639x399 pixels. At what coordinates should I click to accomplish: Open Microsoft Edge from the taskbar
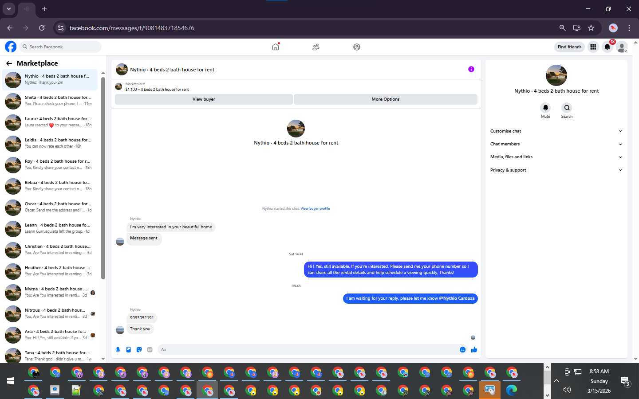(512, 390)
